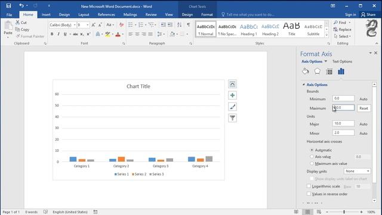382x215 pixels.
Task: Clear all formatting
Action: (x=121, y=25)
